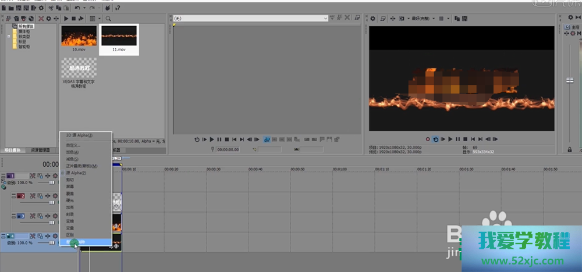Expand the media bins tree node
582x272 pixels.
click(x=9, y=36)
